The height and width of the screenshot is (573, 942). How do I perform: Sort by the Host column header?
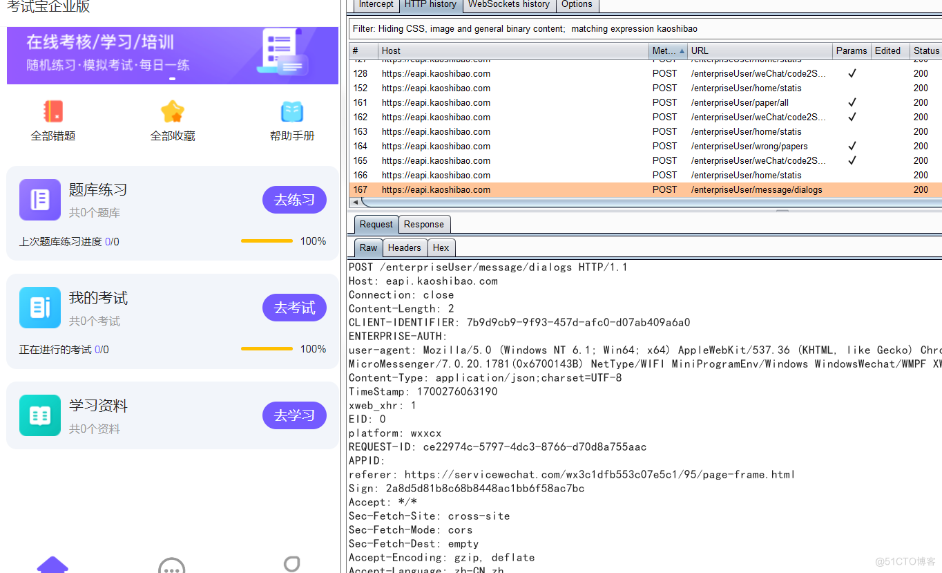[514, 50]
